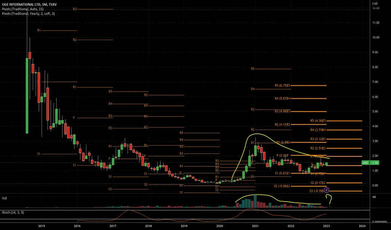
Task: Click the 5.00 price scale label
Action: click(375, 111)
